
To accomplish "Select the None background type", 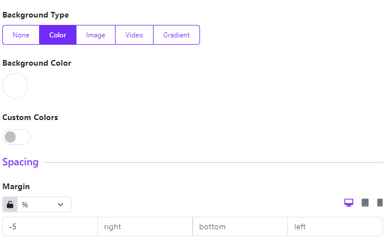I will pyautogui.click(x=21, y=35).
